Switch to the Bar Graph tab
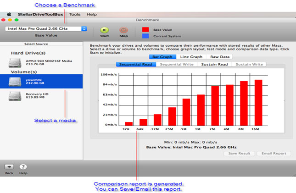Screen dimensions: 296x193 [162, 57]
